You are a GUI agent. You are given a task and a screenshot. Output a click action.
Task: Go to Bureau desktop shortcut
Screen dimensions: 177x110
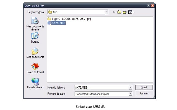(x=35, y=38)
